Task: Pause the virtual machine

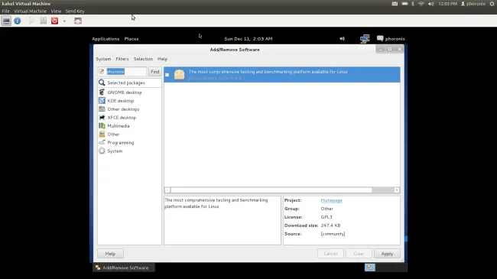Action: (x=43, y=21)
